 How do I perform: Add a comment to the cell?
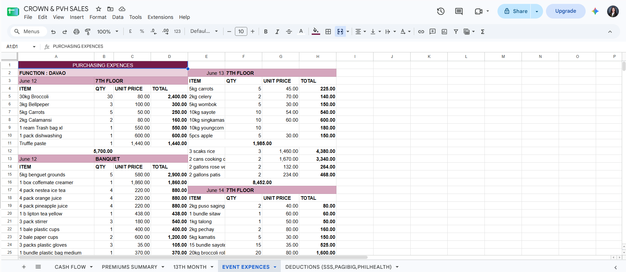click(x=433, y=32)
